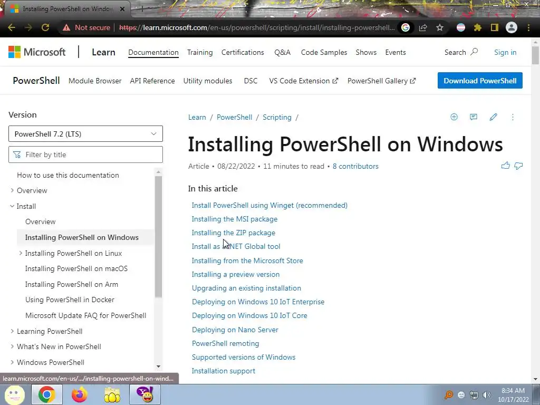Toggle the browser side panel icon

pos(495,27)
